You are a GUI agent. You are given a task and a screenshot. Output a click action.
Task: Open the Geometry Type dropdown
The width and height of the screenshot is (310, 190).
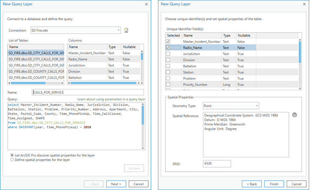coord(231,106)
